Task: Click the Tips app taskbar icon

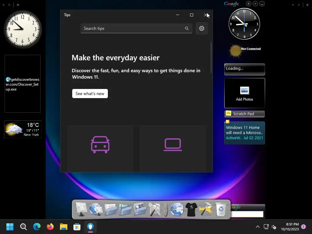Action: [x=90, y=227]
